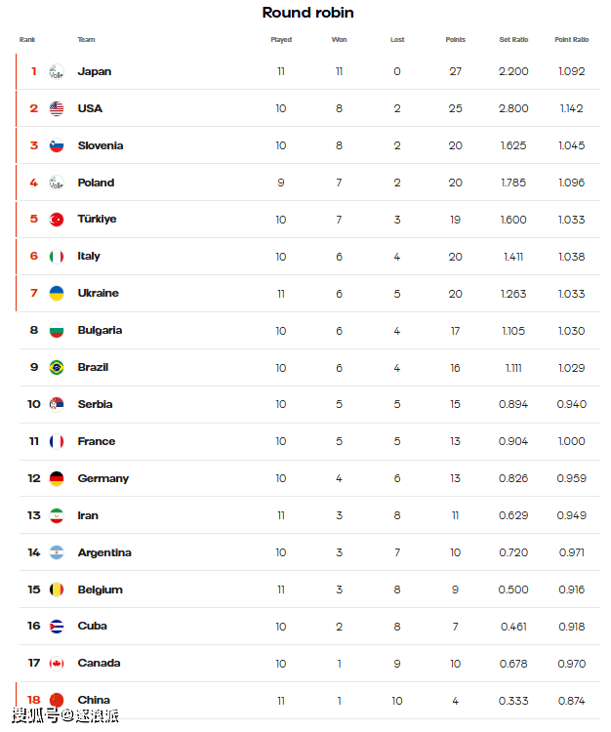Click the Italy flag icon
The height and width of the screenshot is (732, 611).
[x=57, y=257]
